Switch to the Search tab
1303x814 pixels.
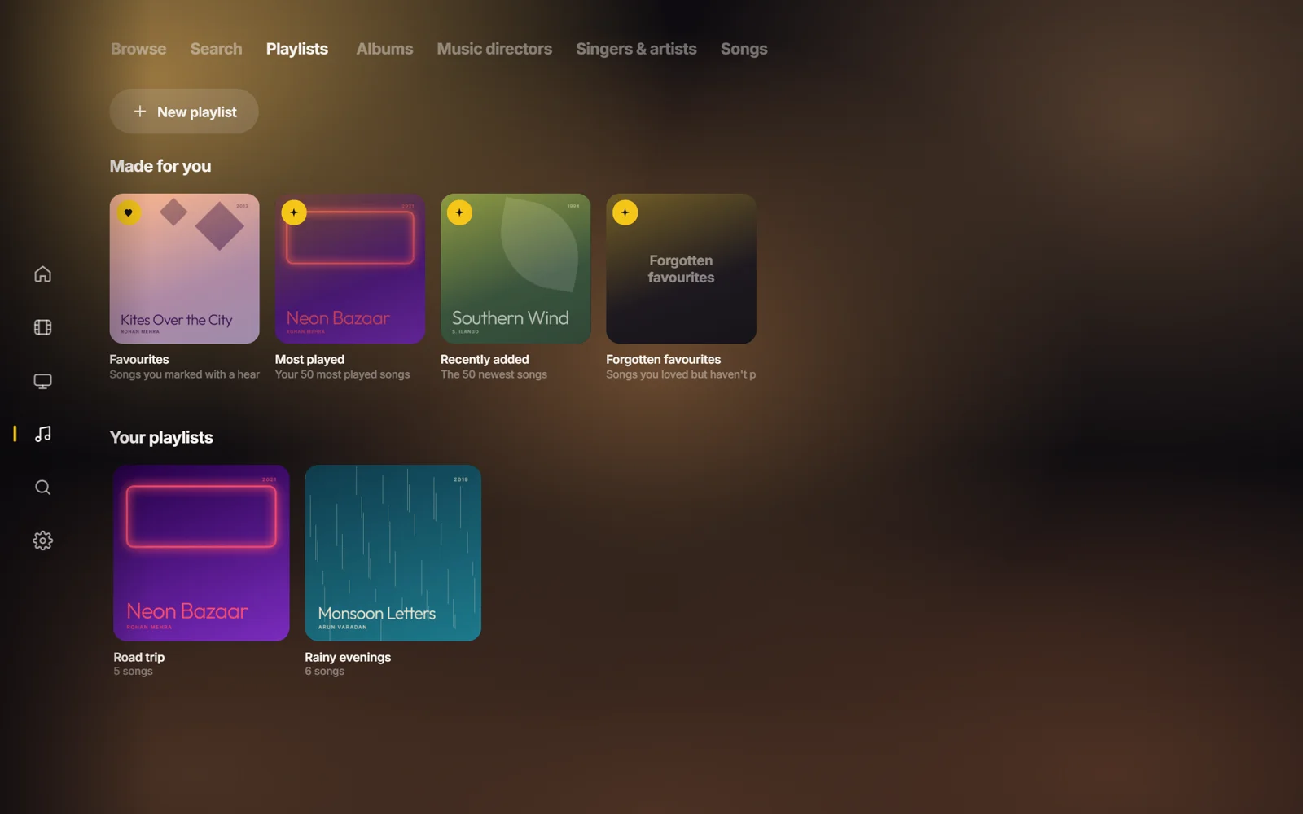[x=216, y=49]
